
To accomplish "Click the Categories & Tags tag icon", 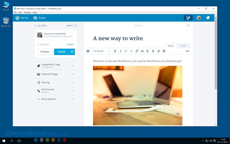I will [x=38, y=66].
